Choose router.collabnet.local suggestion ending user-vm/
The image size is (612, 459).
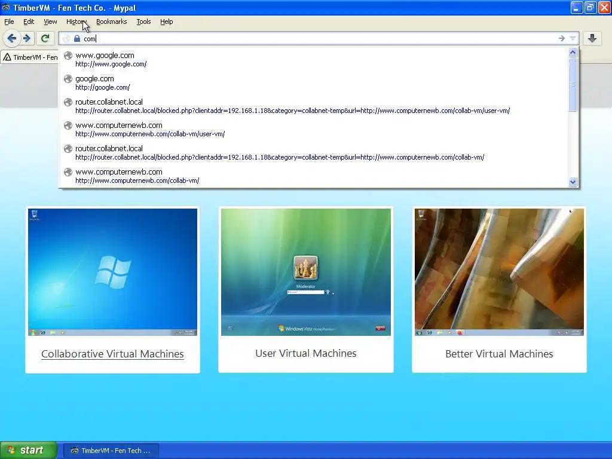click(x=314, y=106)
